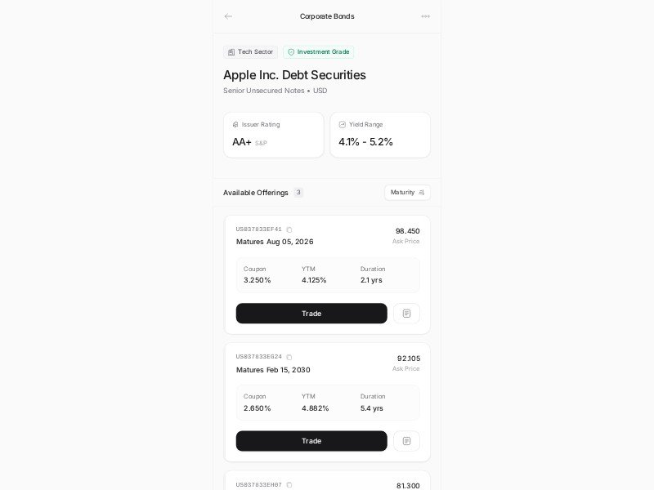Click the Yield Range card
The image size is (654, 490).
[x=380, y=135]
